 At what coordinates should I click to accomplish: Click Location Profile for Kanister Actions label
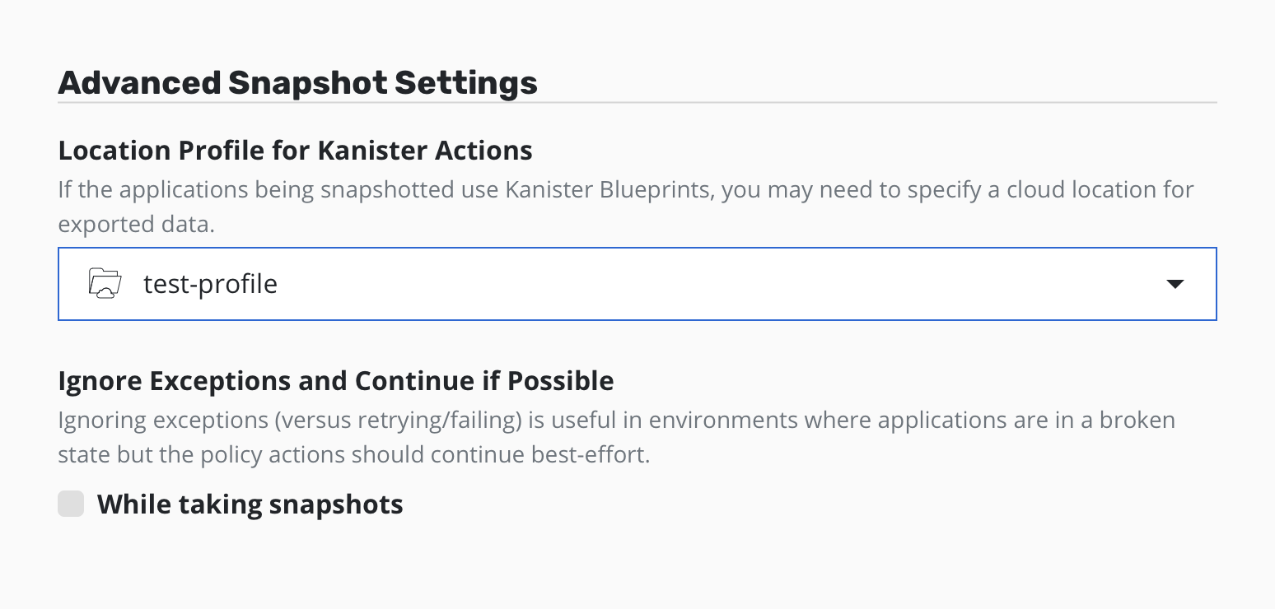tap(295, 151)
